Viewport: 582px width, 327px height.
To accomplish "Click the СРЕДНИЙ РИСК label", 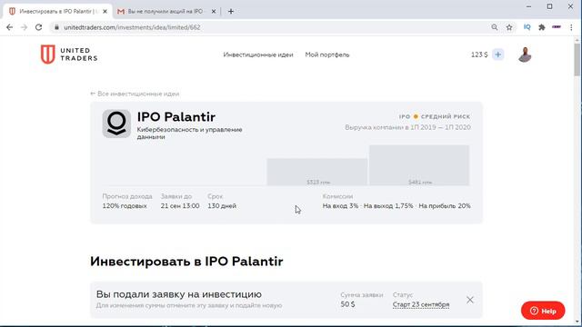I will coord(446,116).
